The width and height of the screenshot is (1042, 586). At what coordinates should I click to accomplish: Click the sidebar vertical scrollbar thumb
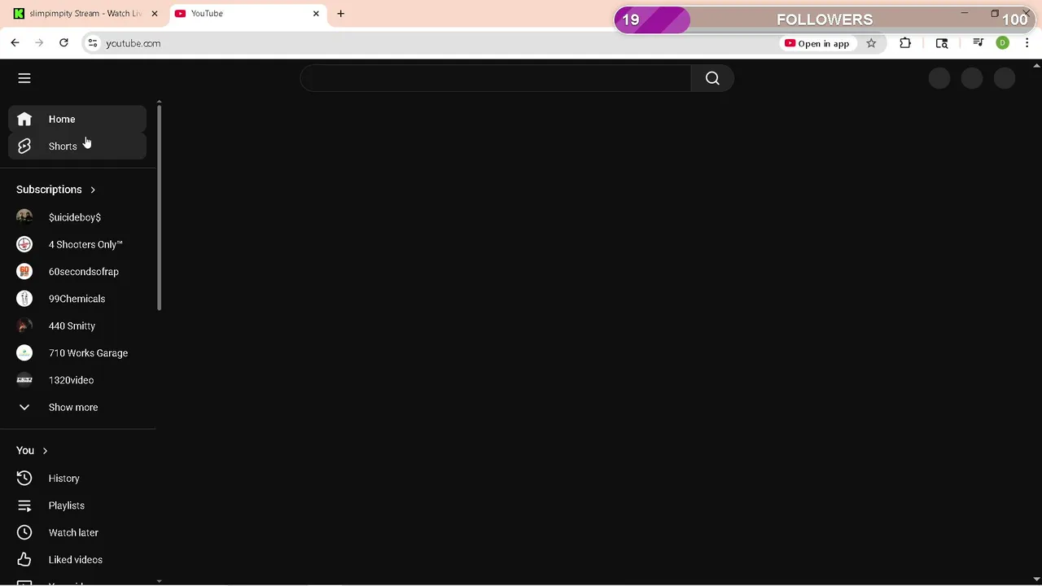coord(159,208)
